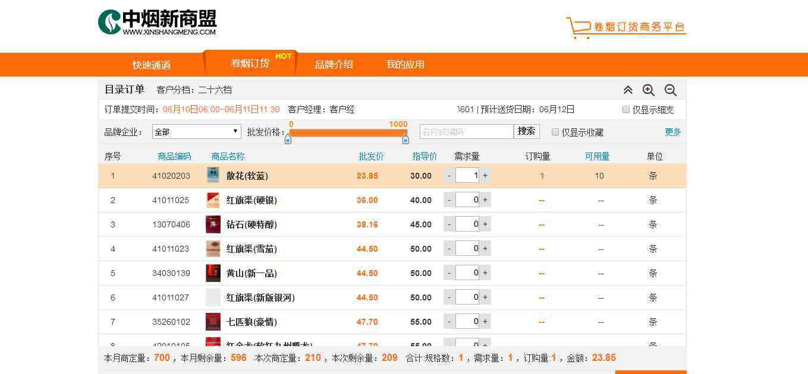Screen dimensions: 808x374
Task: Decrease quantity for 红旗渠(新版银河)
Action: point(449,297)
